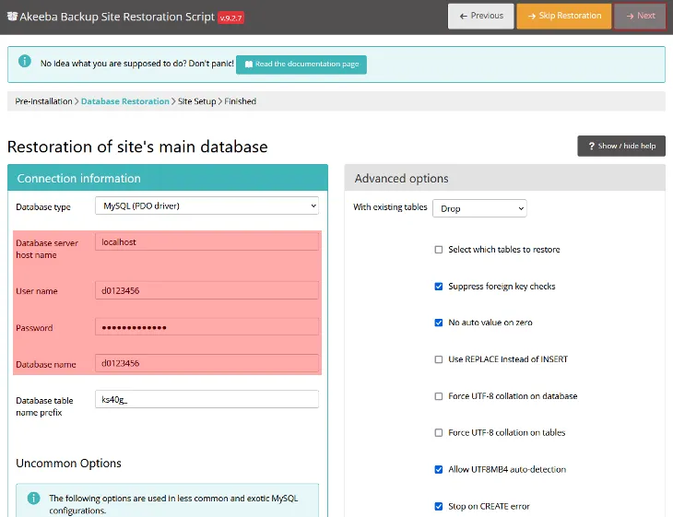Toggle No auto value on zero checkbox
This screenshot has width=673, height=517.
coord(439,323)
